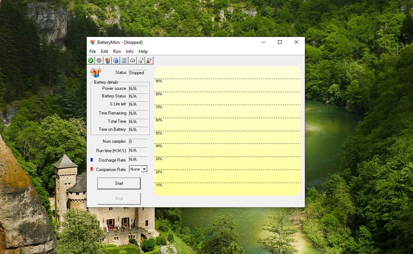Click the green checkmark start monitoring icon
413x254 pixels.
pos(91,61)
